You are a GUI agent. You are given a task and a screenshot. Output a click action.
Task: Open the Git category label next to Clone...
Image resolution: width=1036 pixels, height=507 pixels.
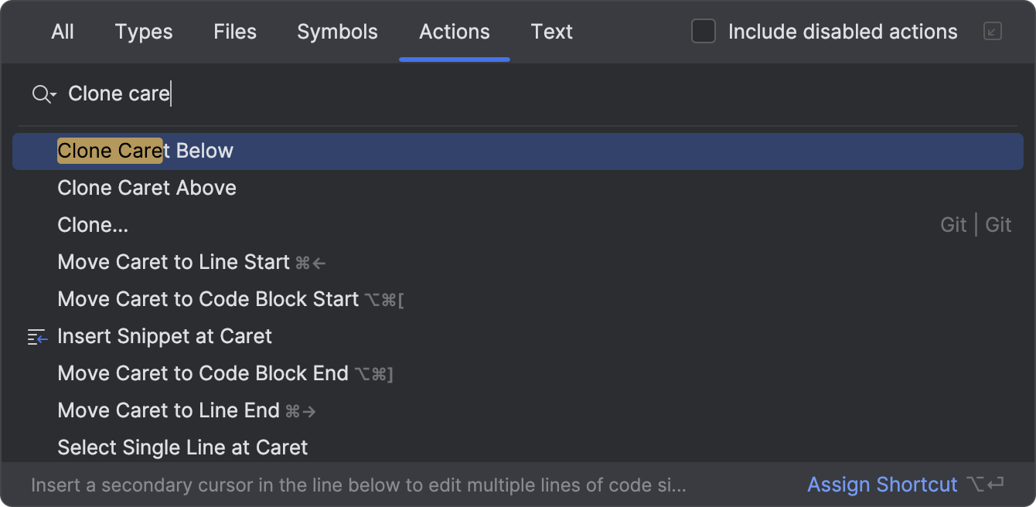coord(953,224)
